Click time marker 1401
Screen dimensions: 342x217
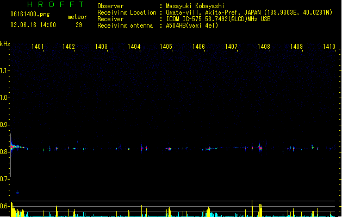pyautogui.click(x=38, y=47)
